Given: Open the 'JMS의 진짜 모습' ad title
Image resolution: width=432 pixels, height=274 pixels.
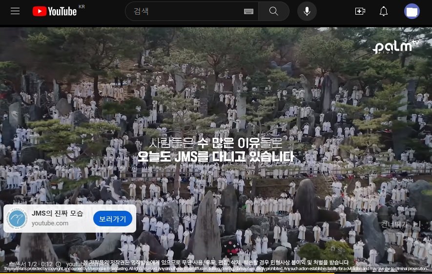Looking at the screenshot, I should [x=57, y=213].
